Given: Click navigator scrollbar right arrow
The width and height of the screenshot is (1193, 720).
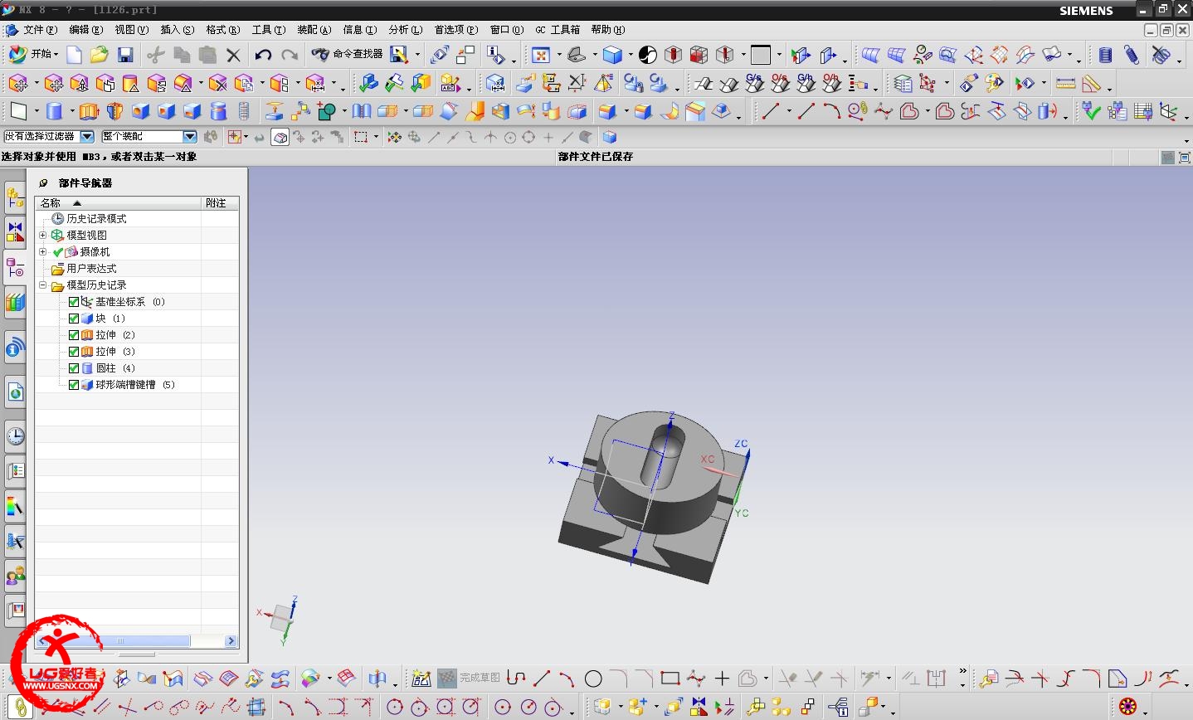Looking at the screenshot, I should pos(231,641).
